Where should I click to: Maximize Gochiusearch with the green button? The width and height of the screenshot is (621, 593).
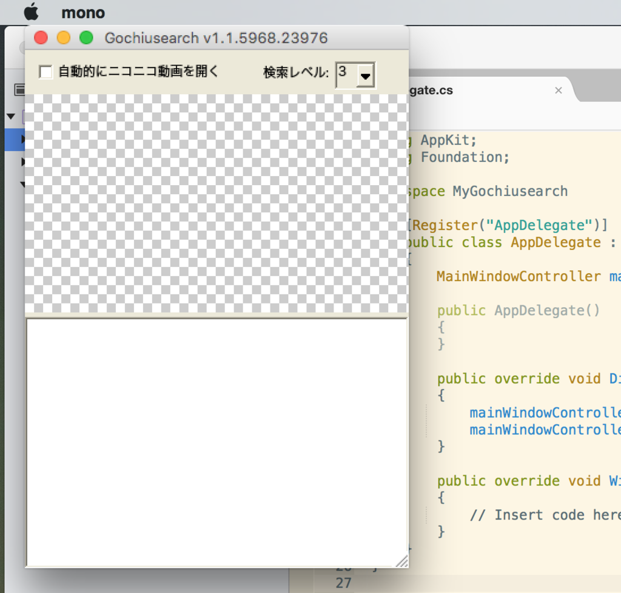click(86, 38)
